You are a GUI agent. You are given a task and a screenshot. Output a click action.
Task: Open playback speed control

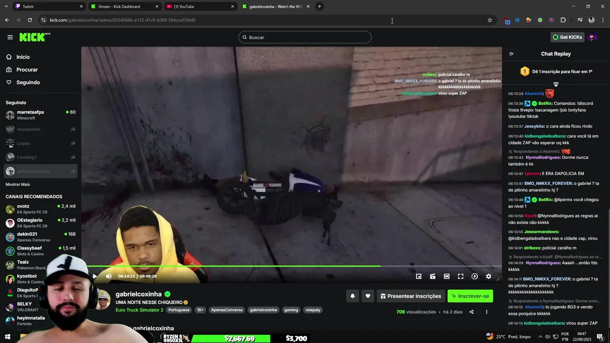475,276
